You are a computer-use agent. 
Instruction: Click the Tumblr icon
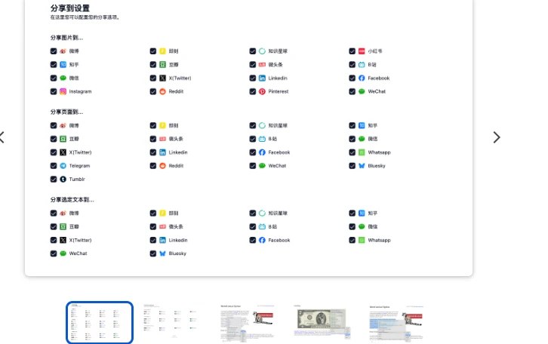(63, 179)
